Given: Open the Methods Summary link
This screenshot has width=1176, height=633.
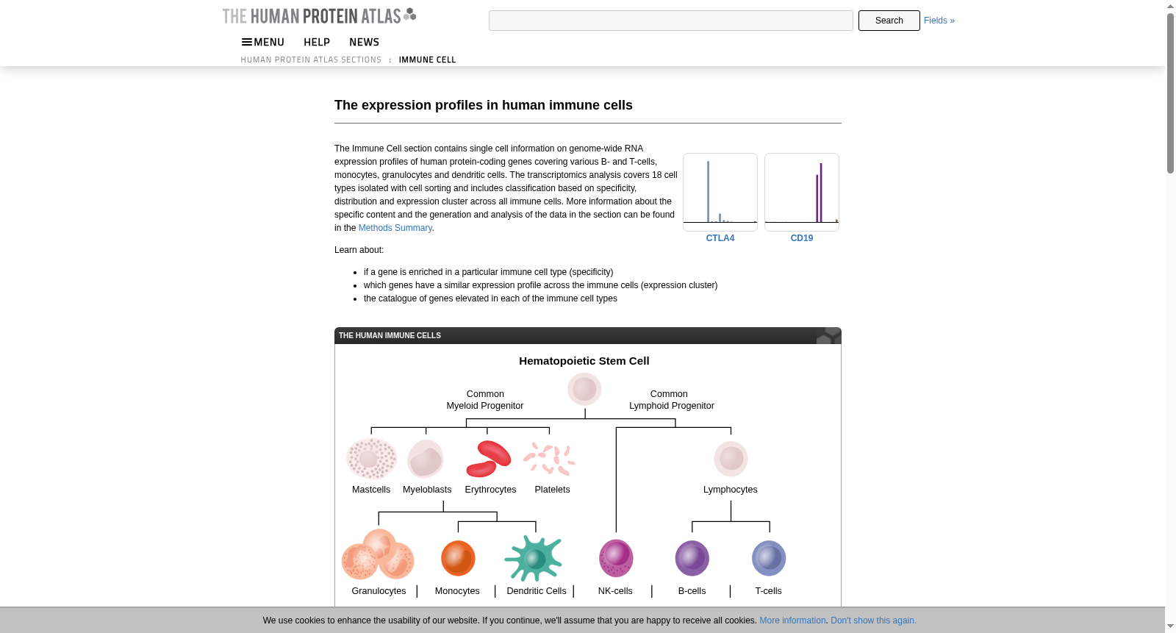Looking at the screenshot, I should tap(395, 228).
